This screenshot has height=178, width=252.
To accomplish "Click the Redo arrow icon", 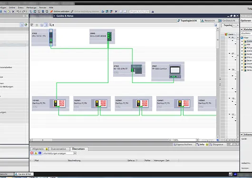I will [x=24, y=11].
